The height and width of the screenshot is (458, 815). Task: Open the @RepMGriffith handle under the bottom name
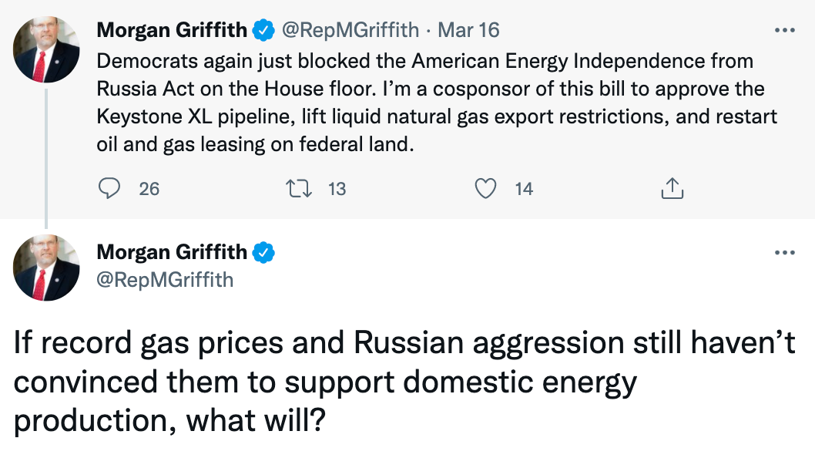pyautogui.click(x=165, y=278)
